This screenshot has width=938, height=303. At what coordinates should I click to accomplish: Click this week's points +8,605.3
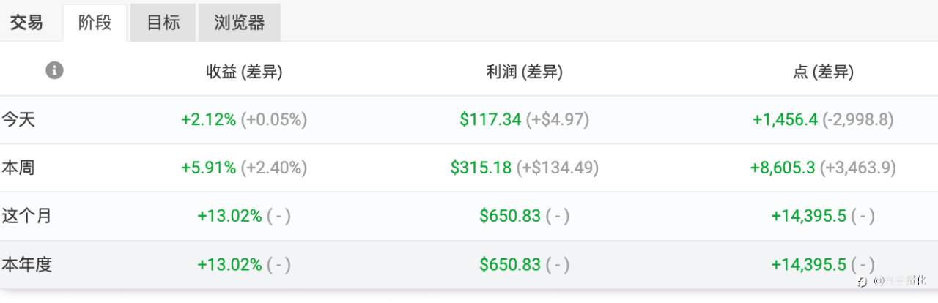coord(783,168)
